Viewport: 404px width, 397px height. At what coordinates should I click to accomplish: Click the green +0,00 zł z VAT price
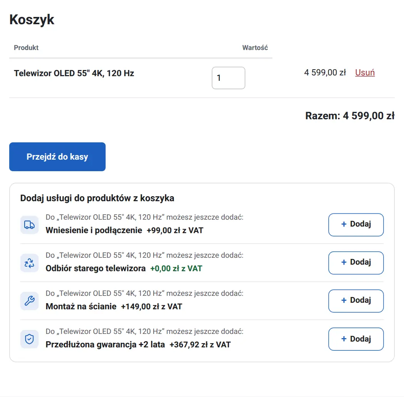[x=176, y=269]
